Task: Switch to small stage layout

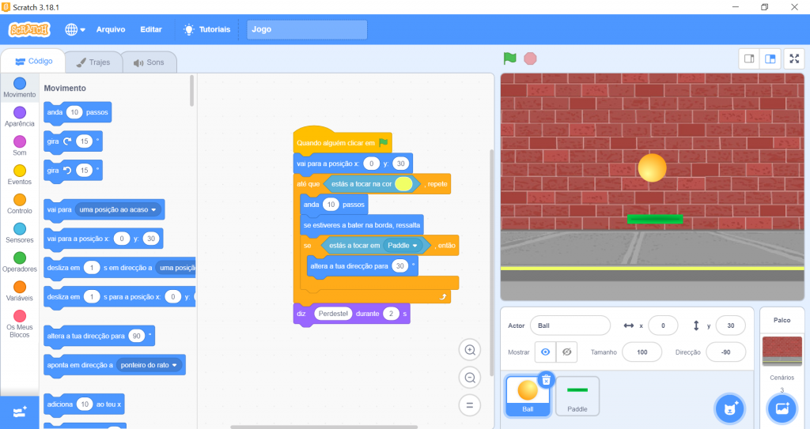Action: pos(749,58)
